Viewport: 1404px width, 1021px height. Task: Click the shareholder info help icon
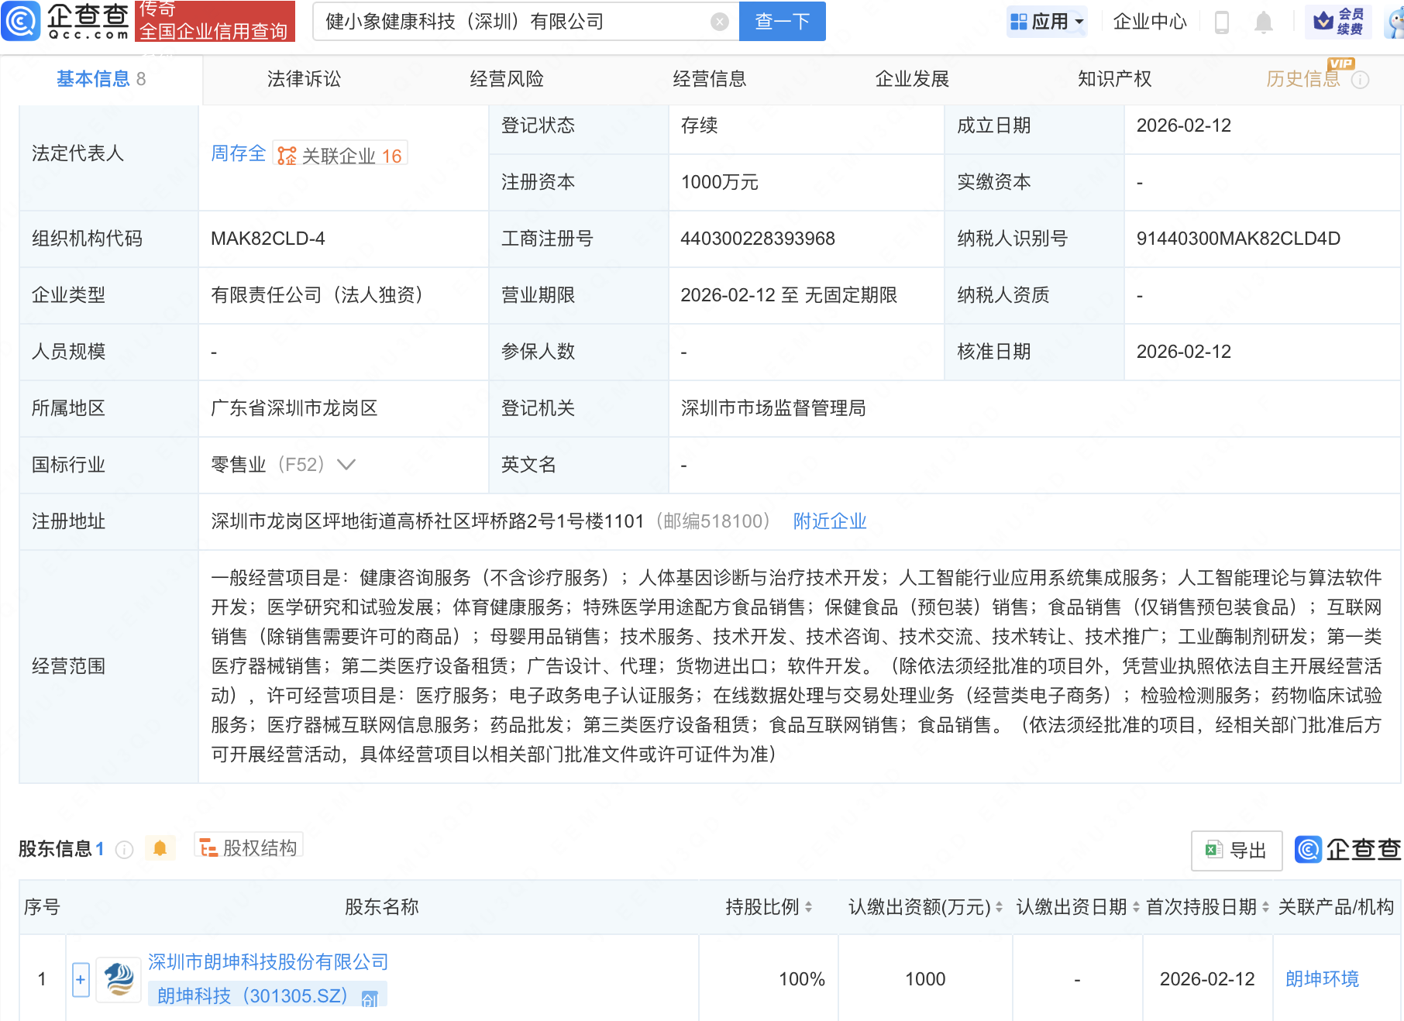pos(124,850)
